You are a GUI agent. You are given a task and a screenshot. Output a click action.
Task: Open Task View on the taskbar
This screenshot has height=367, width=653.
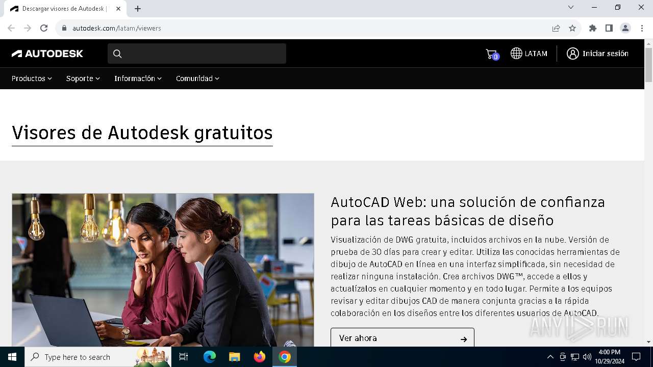(184, 357)
